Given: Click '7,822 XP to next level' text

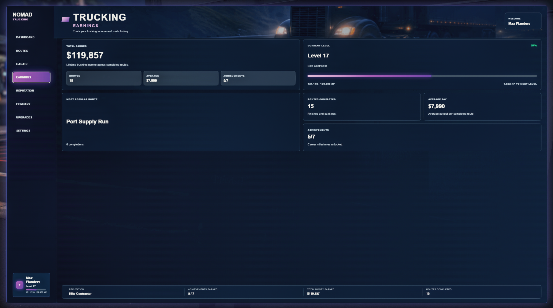Looking at the screenshot, I should coord(520,84).
